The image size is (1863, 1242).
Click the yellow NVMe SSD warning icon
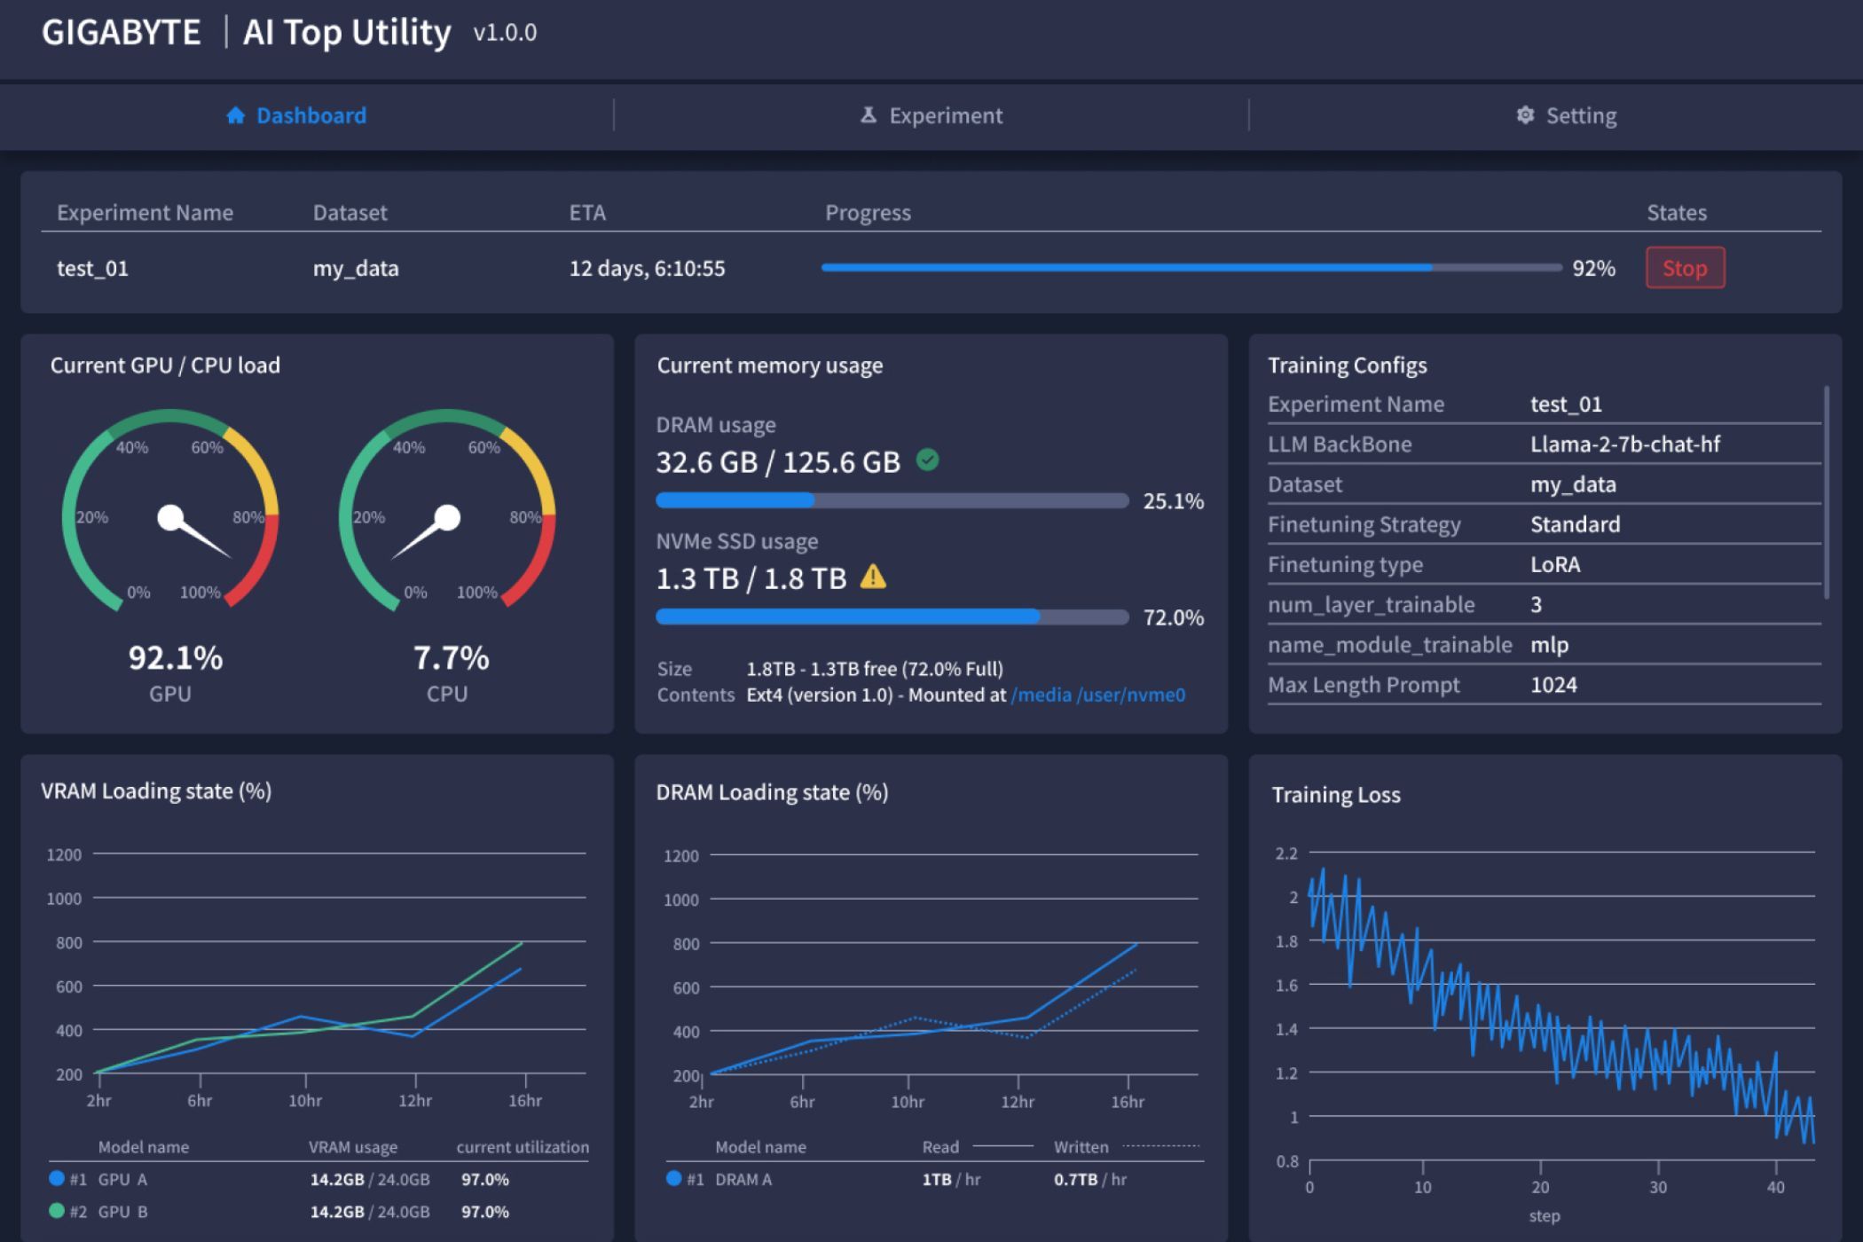(873, 577)
